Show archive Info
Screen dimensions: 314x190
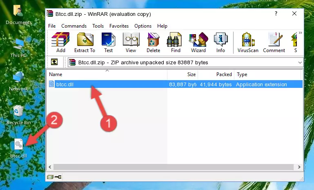[x=220, y=42]
